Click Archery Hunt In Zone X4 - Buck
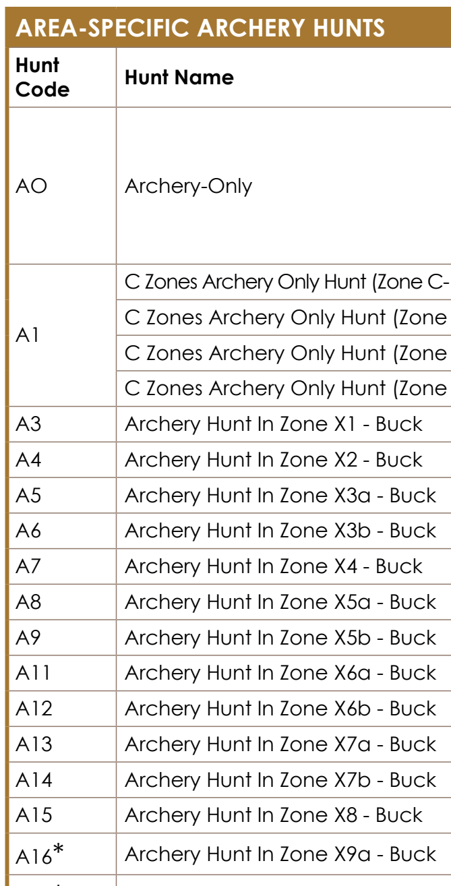Screen dimensions: 451x886 (274, 566)
